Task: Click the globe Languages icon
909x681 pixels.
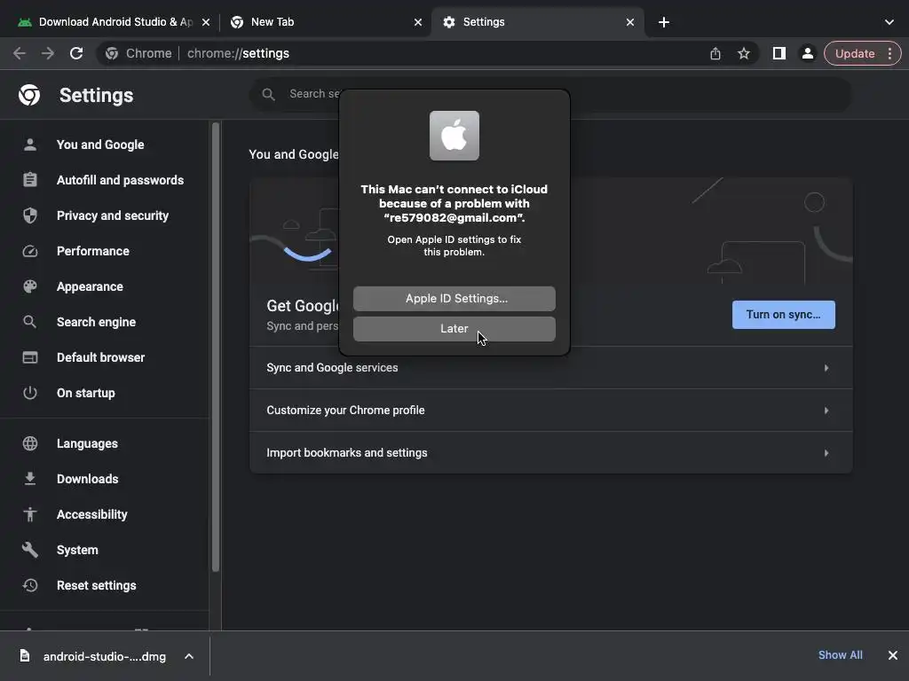Action: click(x=30, y=443)
